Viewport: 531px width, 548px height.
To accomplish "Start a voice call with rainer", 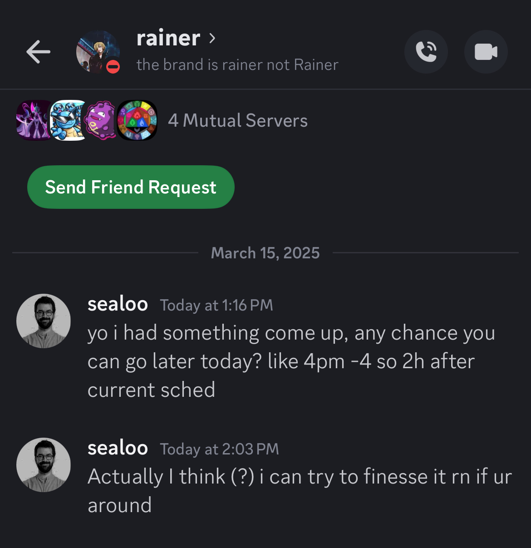I will pyautogui.click(x=426, y=52).
